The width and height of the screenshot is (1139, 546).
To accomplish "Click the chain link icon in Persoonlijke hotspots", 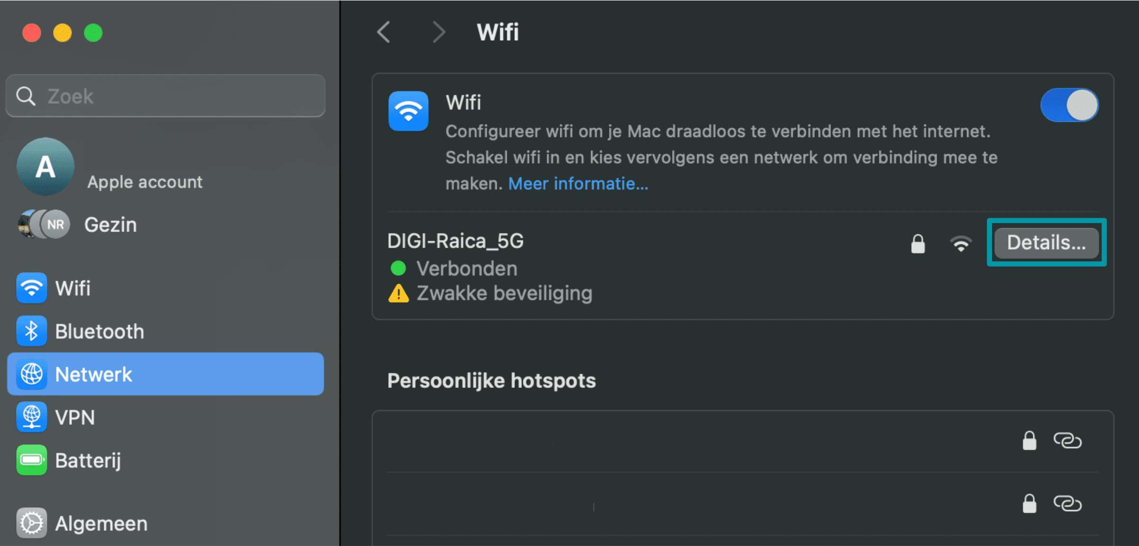I will (x=1068, y=440).
